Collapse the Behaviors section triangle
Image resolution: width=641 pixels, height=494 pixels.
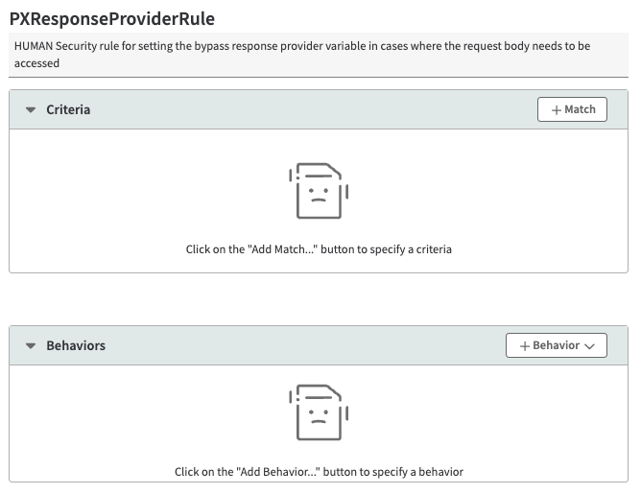click(31, 345)
